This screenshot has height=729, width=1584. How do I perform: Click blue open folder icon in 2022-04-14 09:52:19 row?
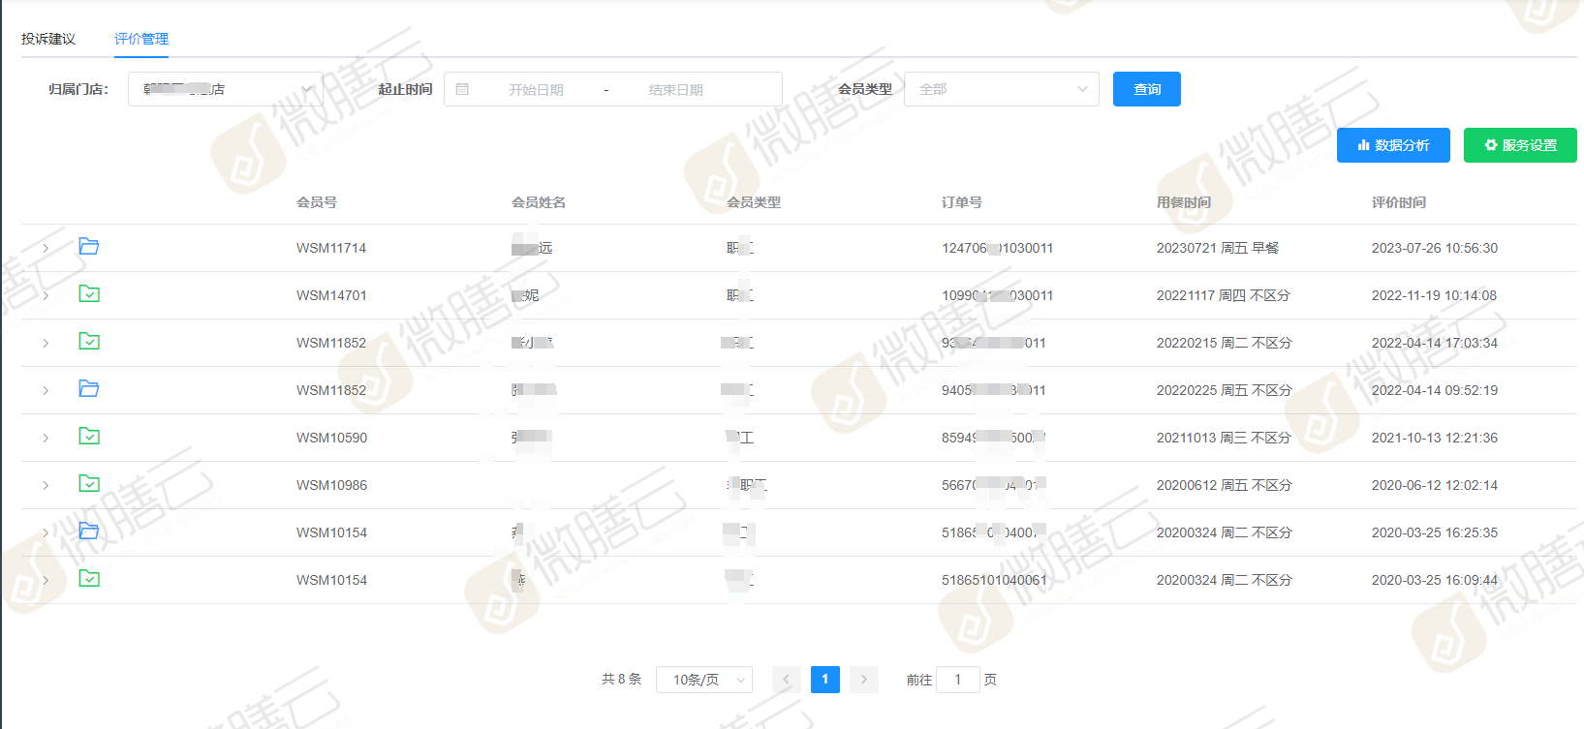89,389
